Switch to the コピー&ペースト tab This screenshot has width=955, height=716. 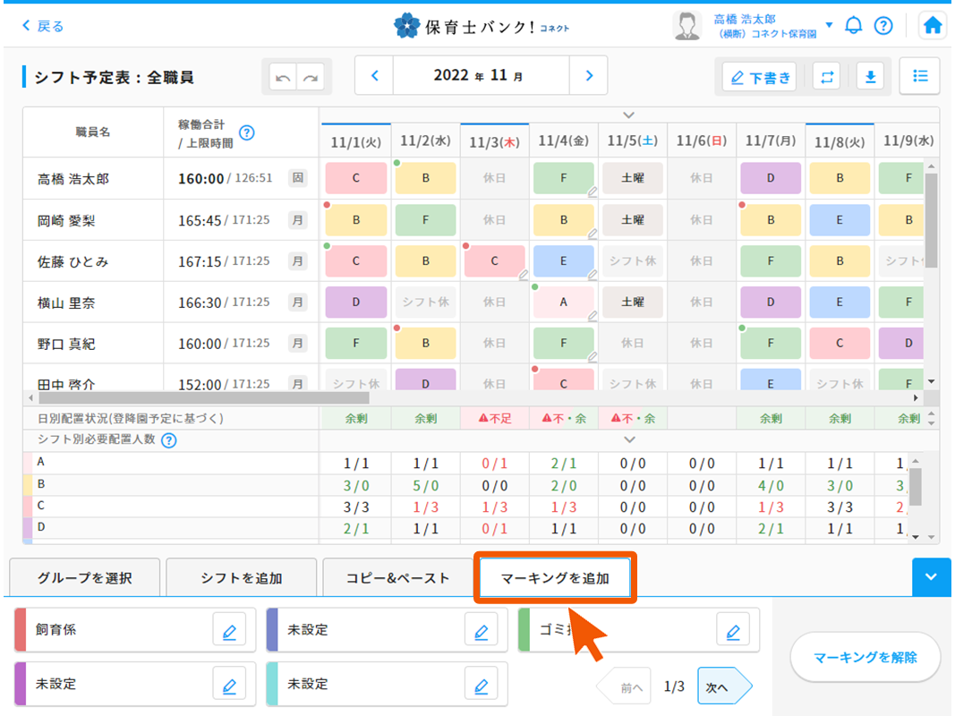pyautogui.click(x=398, y=578)
